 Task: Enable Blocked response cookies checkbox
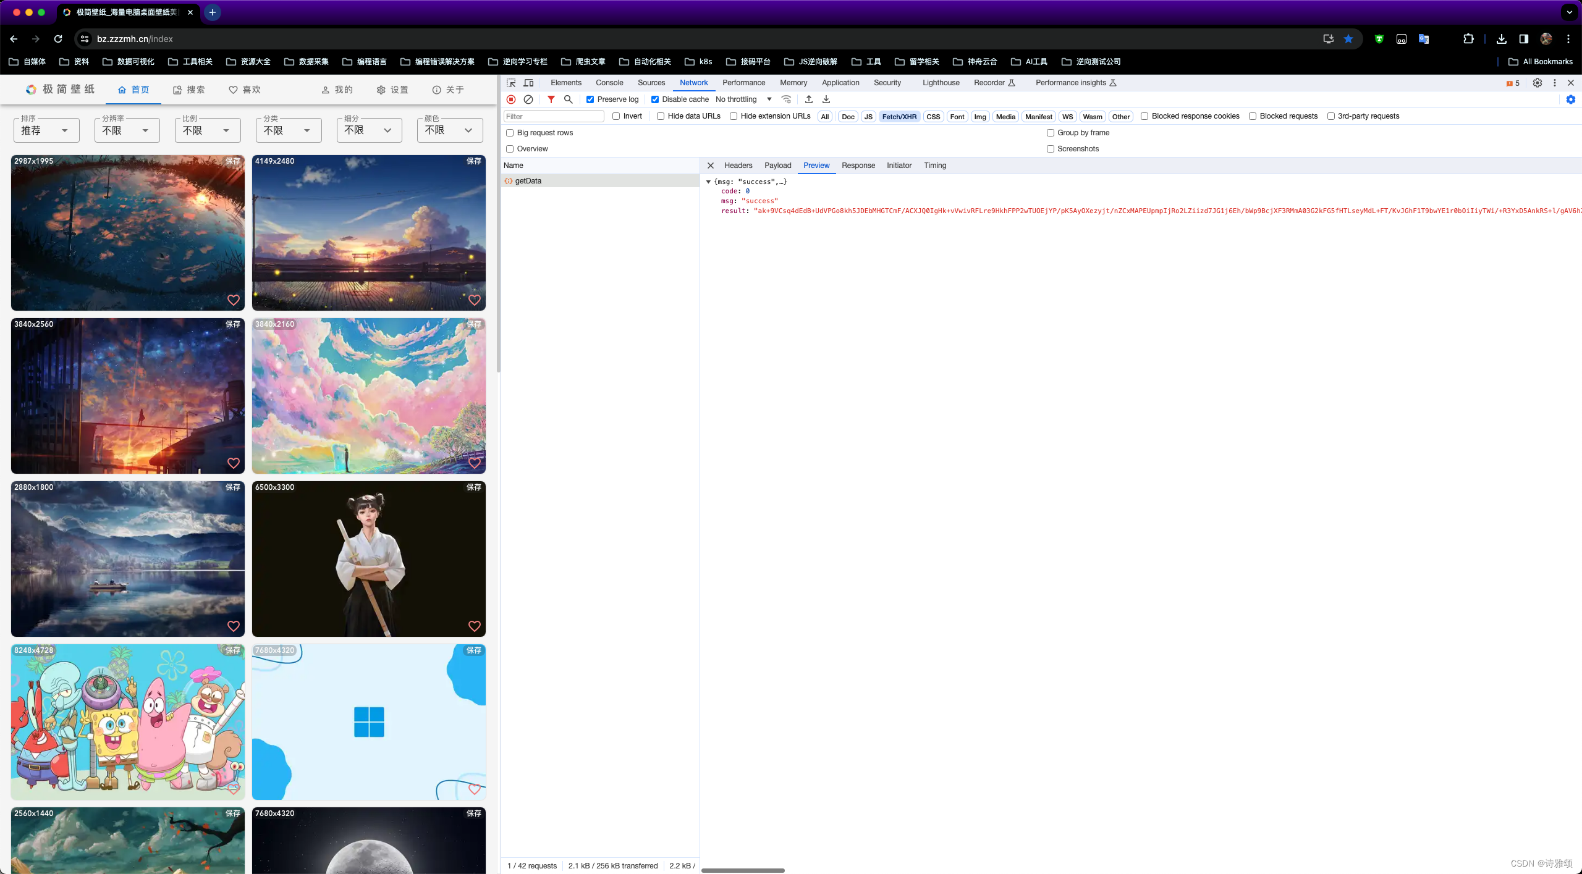[1144, 116]
